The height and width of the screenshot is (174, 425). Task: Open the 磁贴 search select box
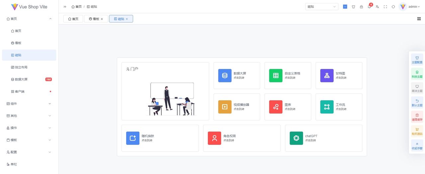pos(322,7)
